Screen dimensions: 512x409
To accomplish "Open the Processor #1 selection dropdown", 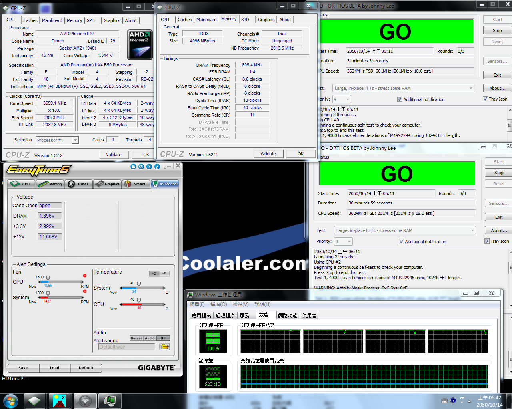I will (57, 140).
